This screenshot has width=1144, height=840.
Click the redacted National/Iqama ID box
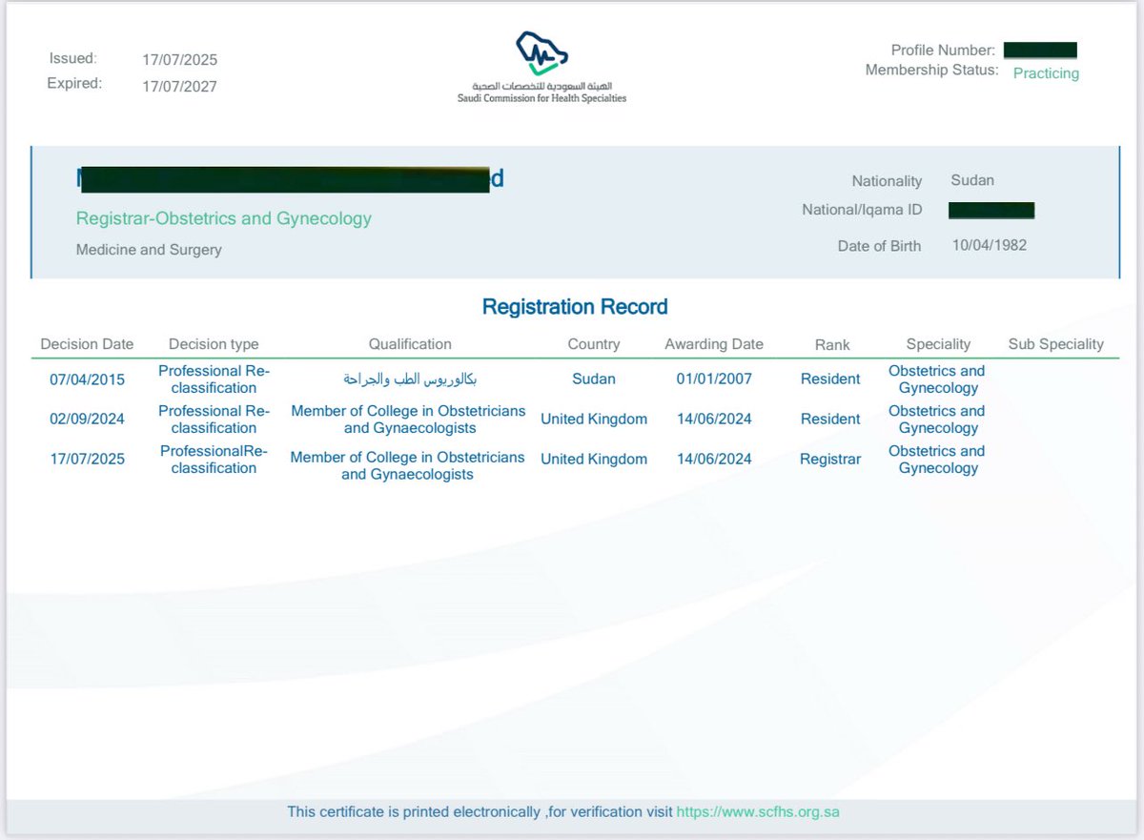point(991,210)
